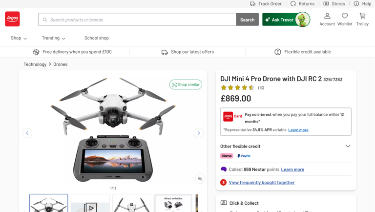Click the Shop similar camera button
This screenshot has width=375, height=212.
[186, 85]
